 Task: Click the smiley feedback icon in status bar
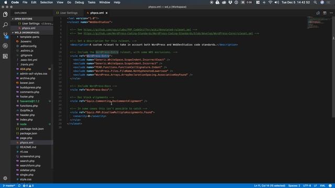pos(330,186)
